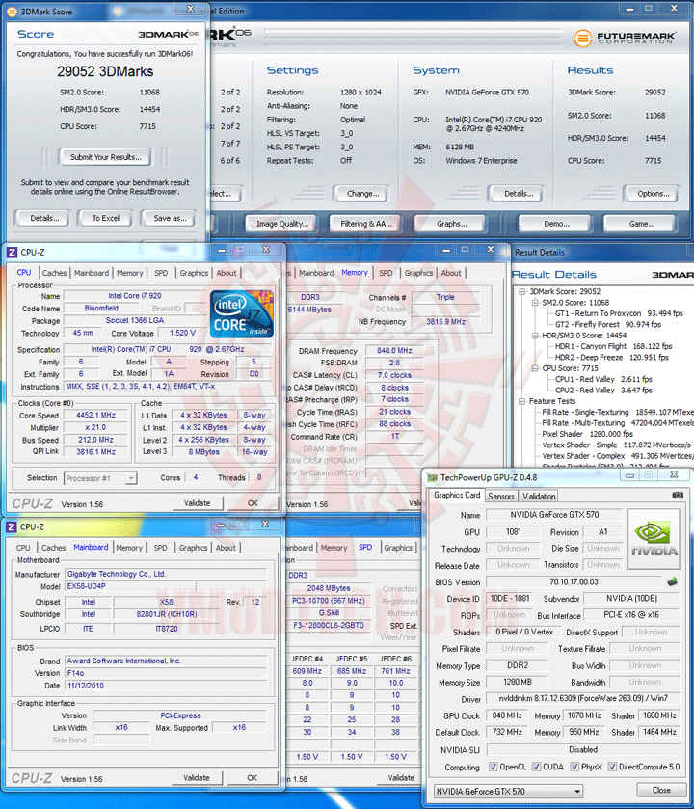Open SPD tab in top-left CPU-Z window
Viewport: 694px width, 809px height.
[161, 273]
